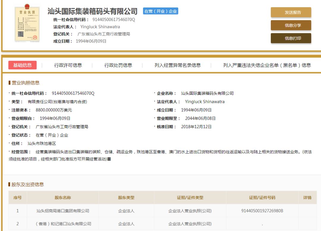321x231 pixels.
Task: Click the 详情 column header
Action: [307, 197]
